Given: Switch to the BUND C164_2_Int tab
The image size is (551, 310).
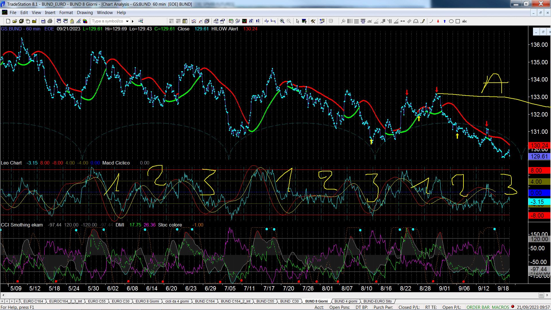Looking at the screenshot, I should [x=236, y=301].
